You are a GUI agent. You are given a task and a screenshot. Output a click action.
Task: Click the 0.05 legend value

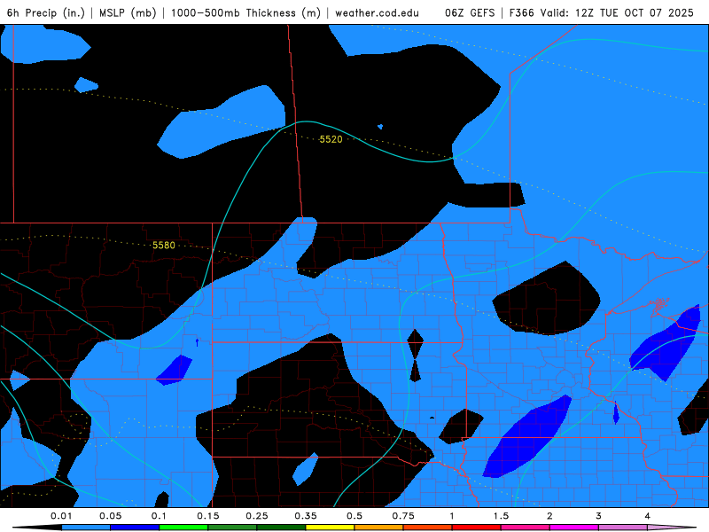point(110,516)
